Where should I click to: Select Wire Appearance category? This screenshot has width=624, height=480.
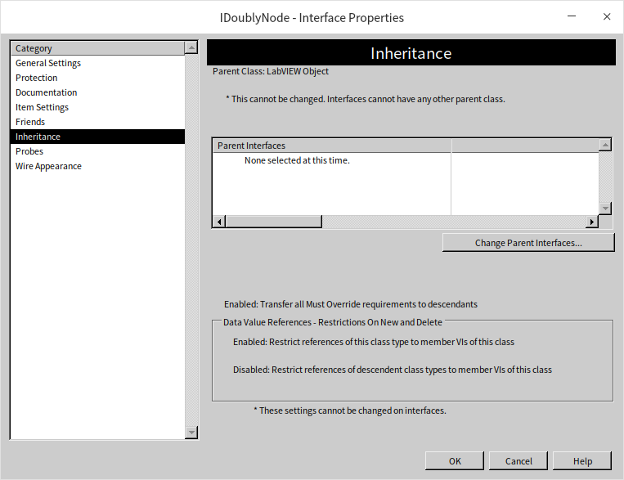[x=48, y=166]
